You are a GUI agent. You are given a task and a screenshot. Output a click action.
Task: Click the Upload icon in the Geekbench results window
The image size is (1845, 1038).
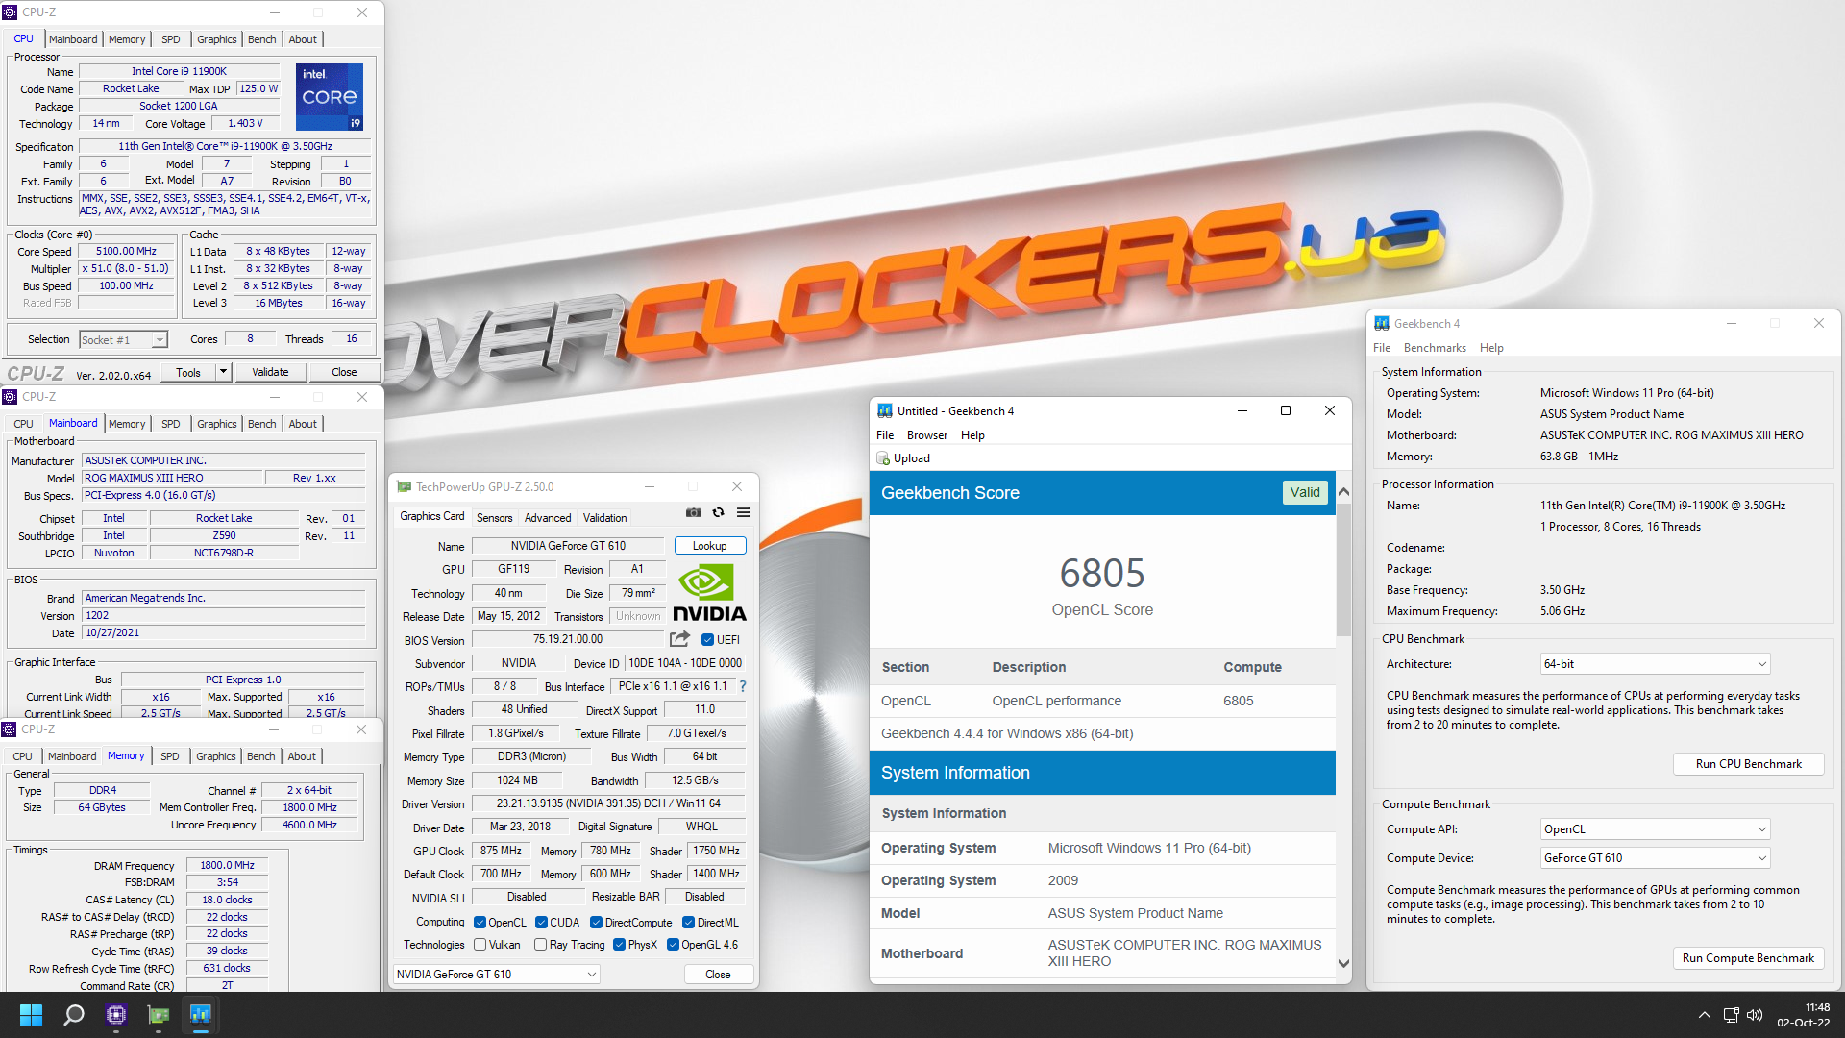point(883,458)
